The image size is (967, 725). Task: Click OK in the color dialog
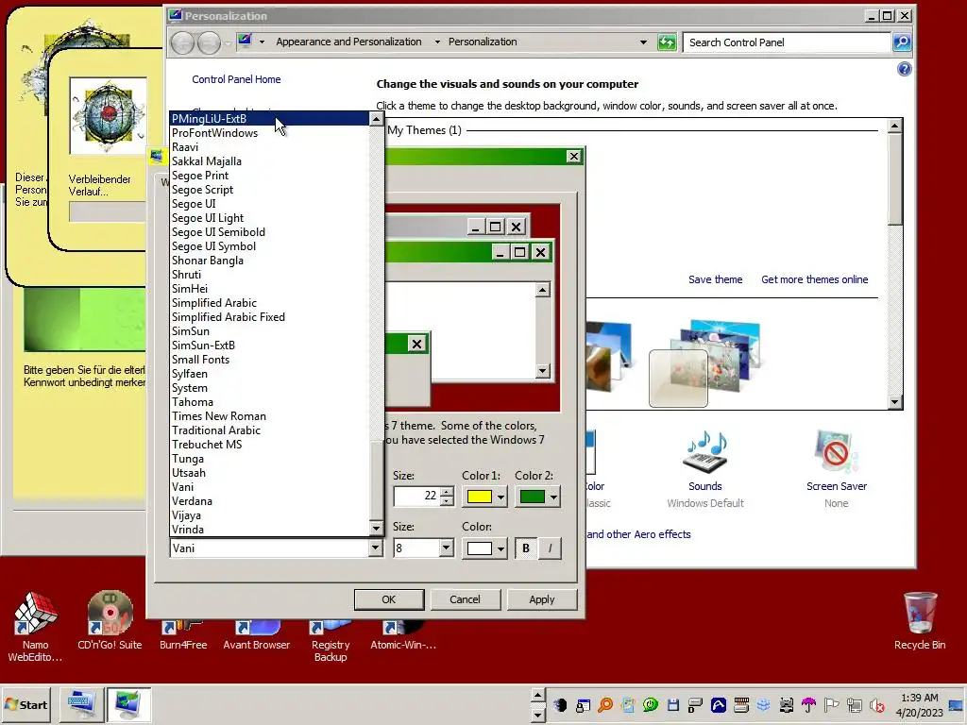[x=388, y=599]
